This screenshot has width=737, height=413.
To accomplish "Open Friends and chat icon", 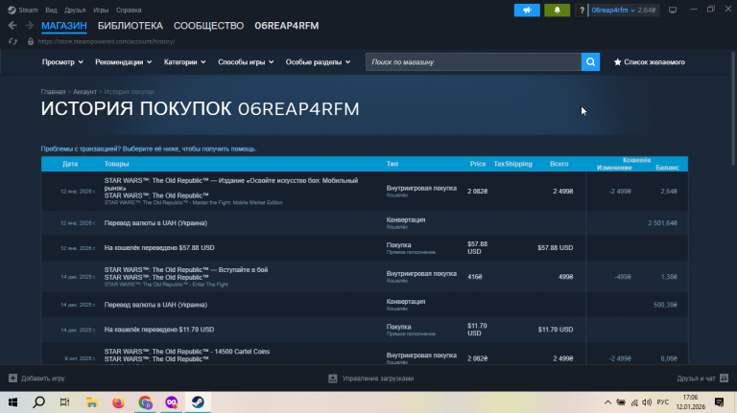I will click(x=724, y=378).
